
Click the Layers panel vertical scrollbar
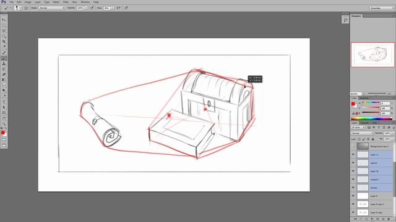[395, 180]
